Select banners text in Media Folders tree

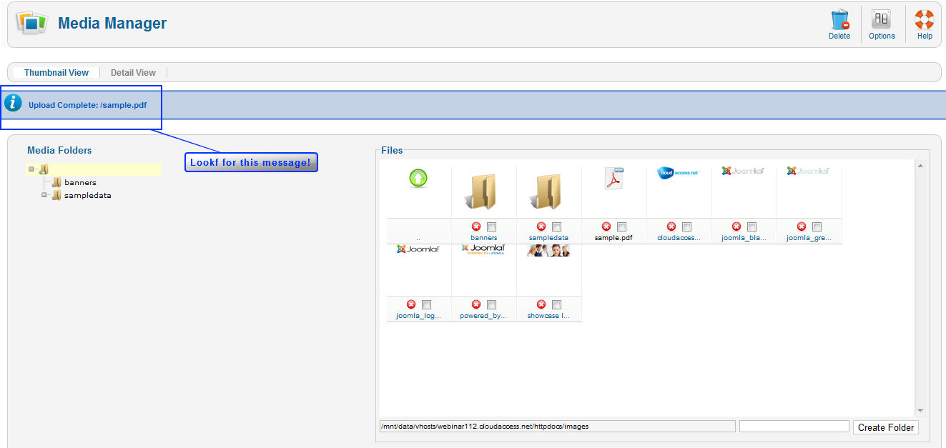(80, 183)
